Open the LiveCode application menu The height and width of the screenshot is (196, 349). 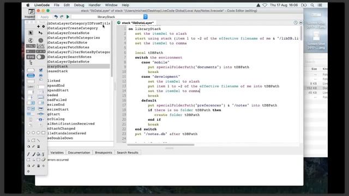click(42, 5)
